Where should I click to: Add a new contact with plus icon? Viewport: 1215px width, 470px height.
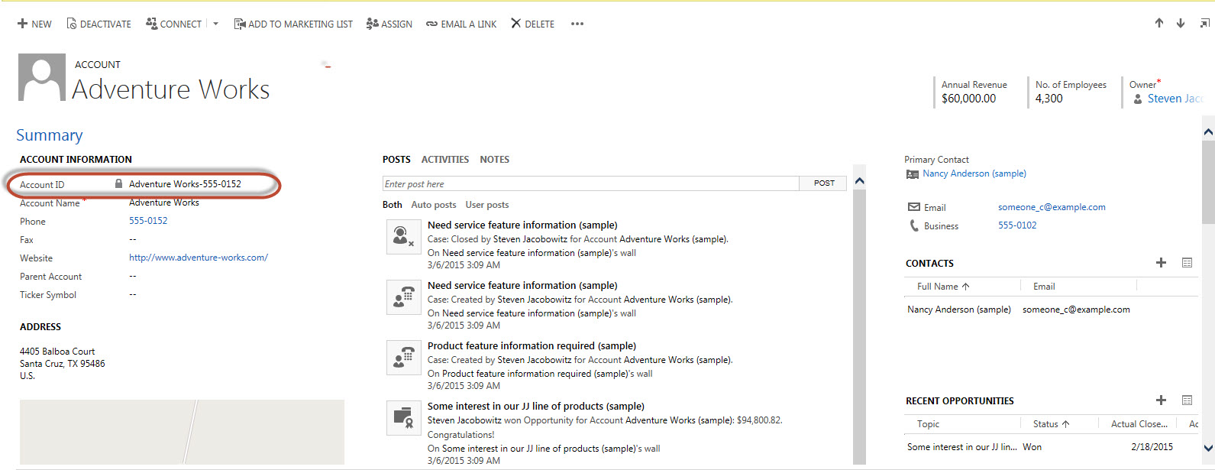click(x=1161, y=263)
